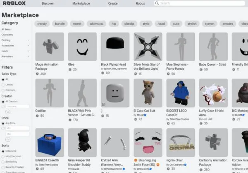248x173 pixels.
Task: Select the All sales type radio
Action: pos(3,79)
